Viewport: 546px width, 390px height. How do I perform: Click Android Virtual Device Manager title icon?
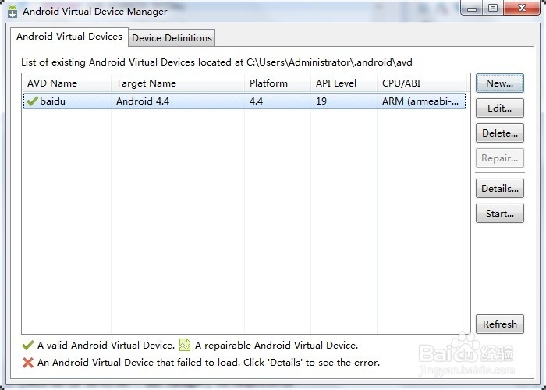12,12
